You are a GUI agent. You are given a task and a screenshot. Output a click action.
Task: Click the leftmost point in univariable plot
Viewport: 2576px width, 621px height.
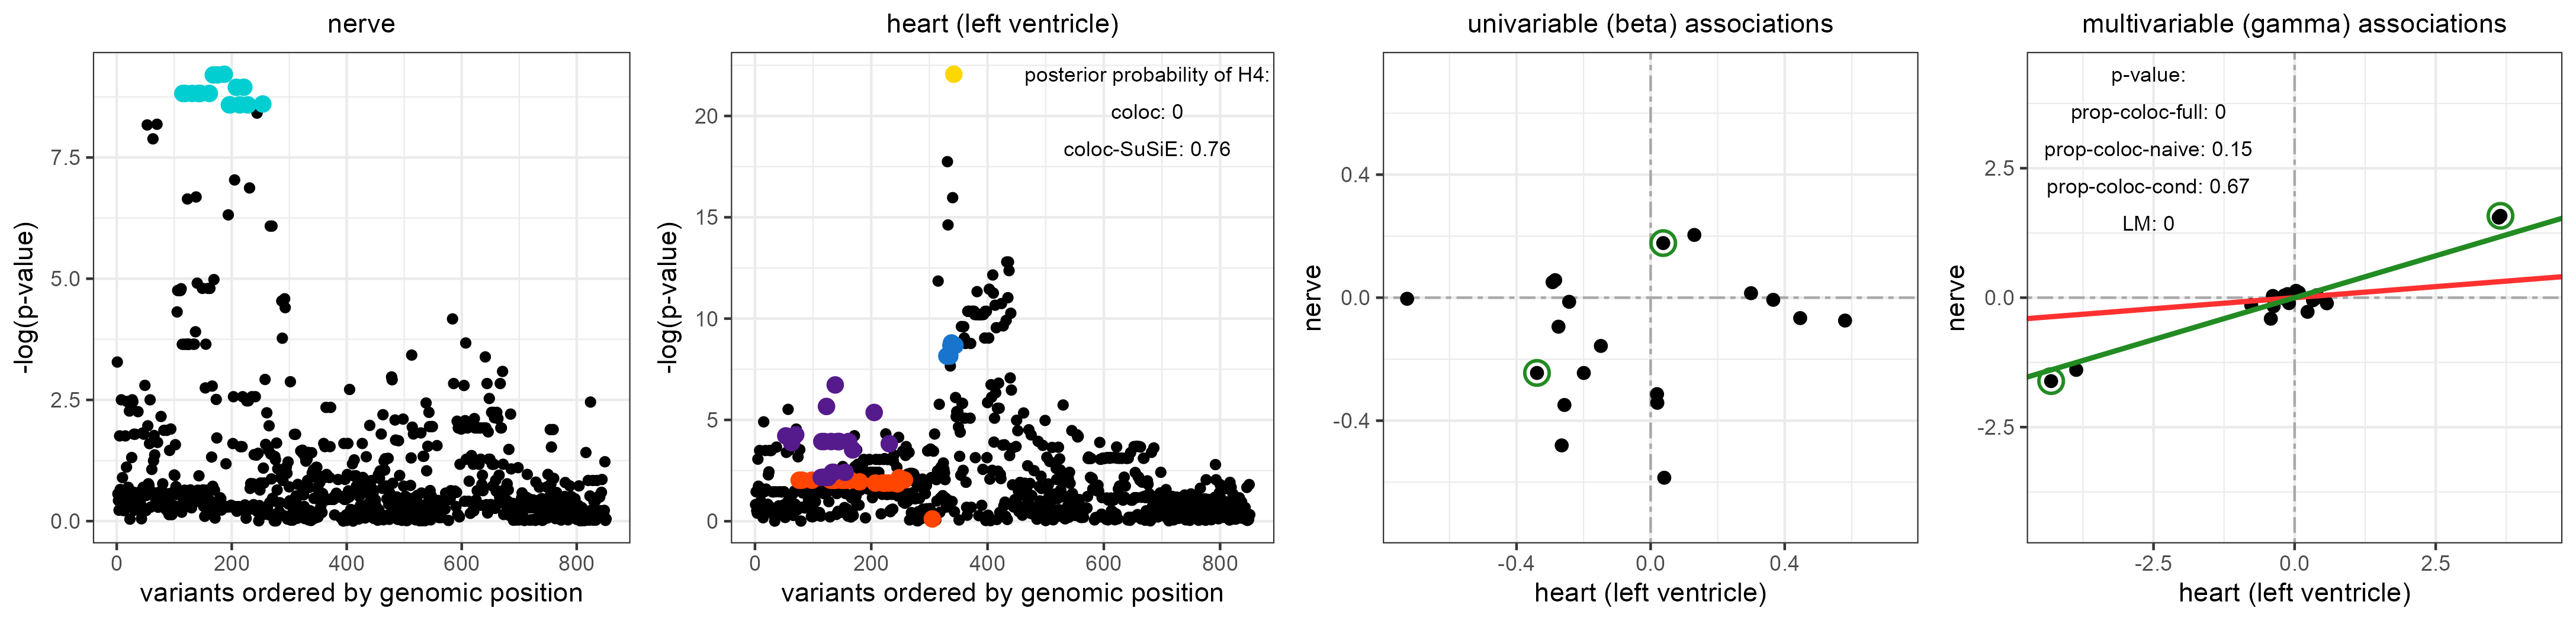[1407, 299]
